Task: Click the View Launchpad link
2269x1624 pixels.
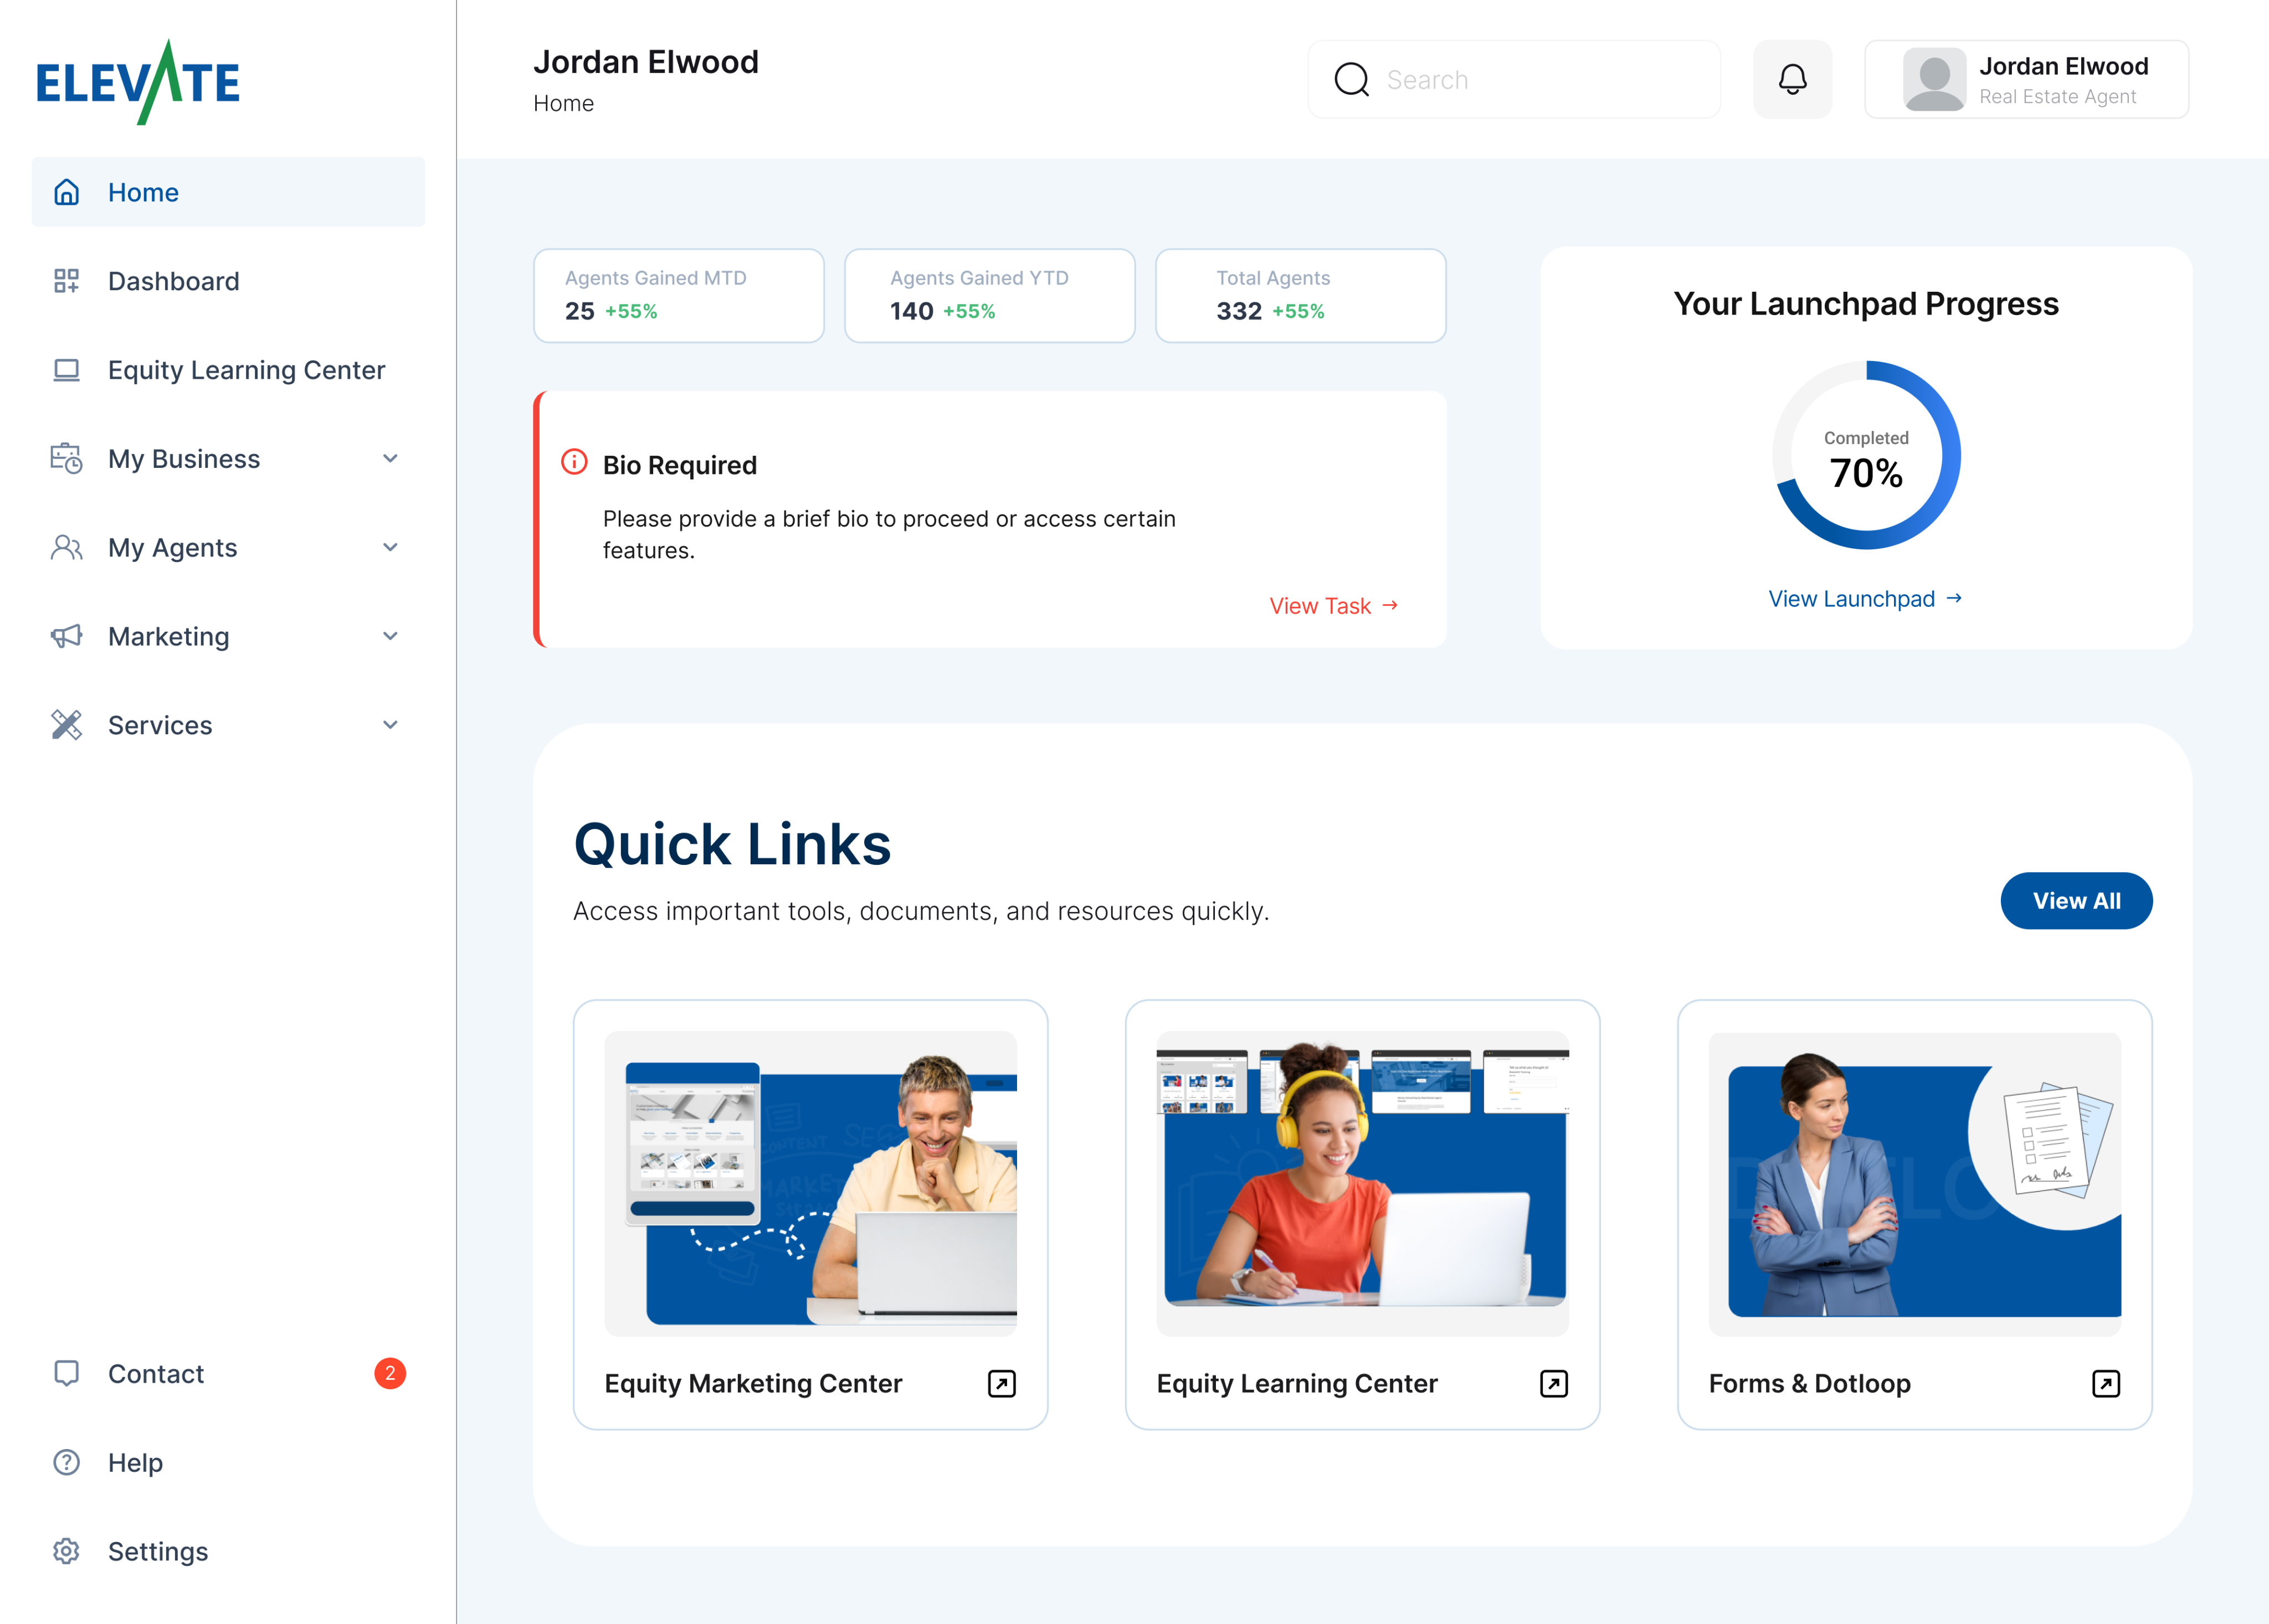Action: 1865,599
